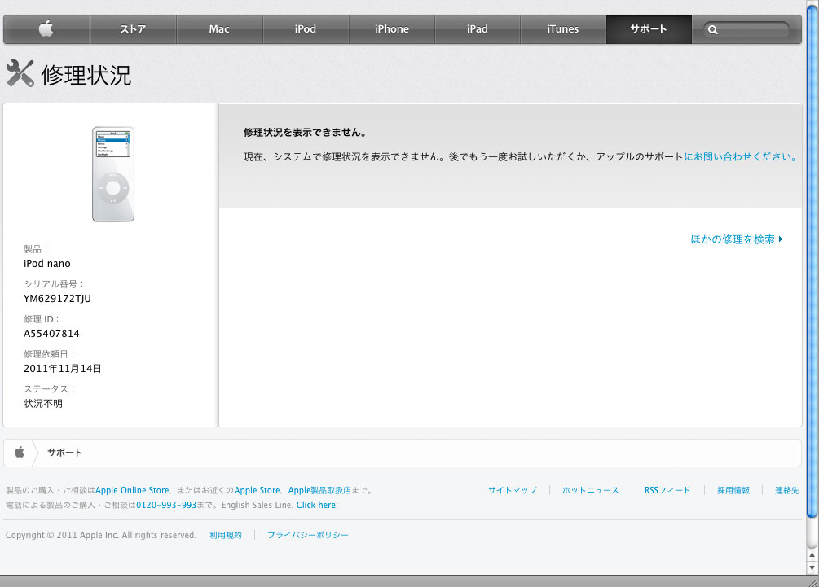Open the Apple Online Store footer link
Screen dimensions: 819x587
pos(133,491)
